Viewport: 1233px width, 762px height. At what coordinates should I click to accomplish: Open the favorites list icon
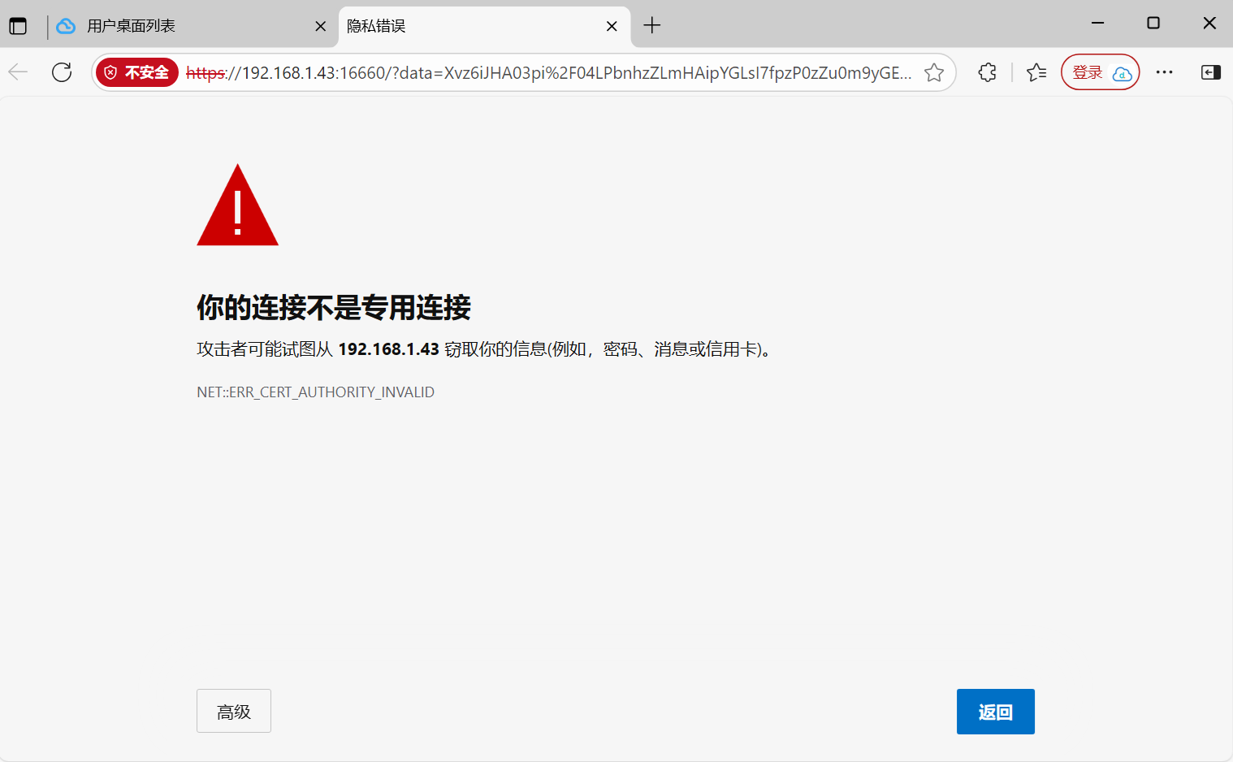pos(1036,71)
